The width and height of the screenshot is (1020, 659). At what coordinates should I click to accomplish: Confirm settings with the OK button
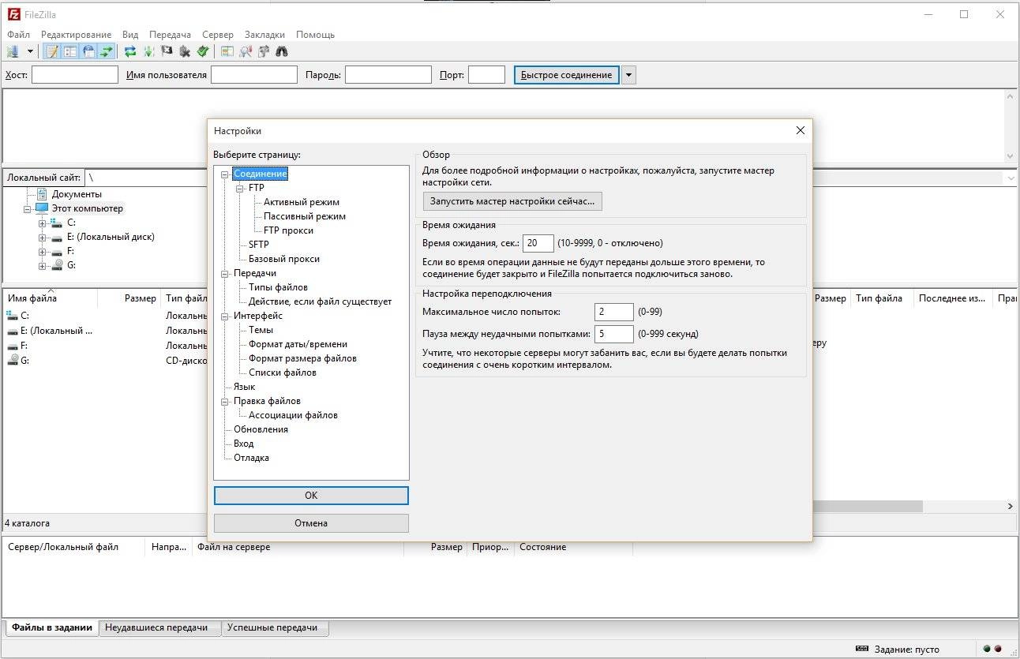(311, 496)
